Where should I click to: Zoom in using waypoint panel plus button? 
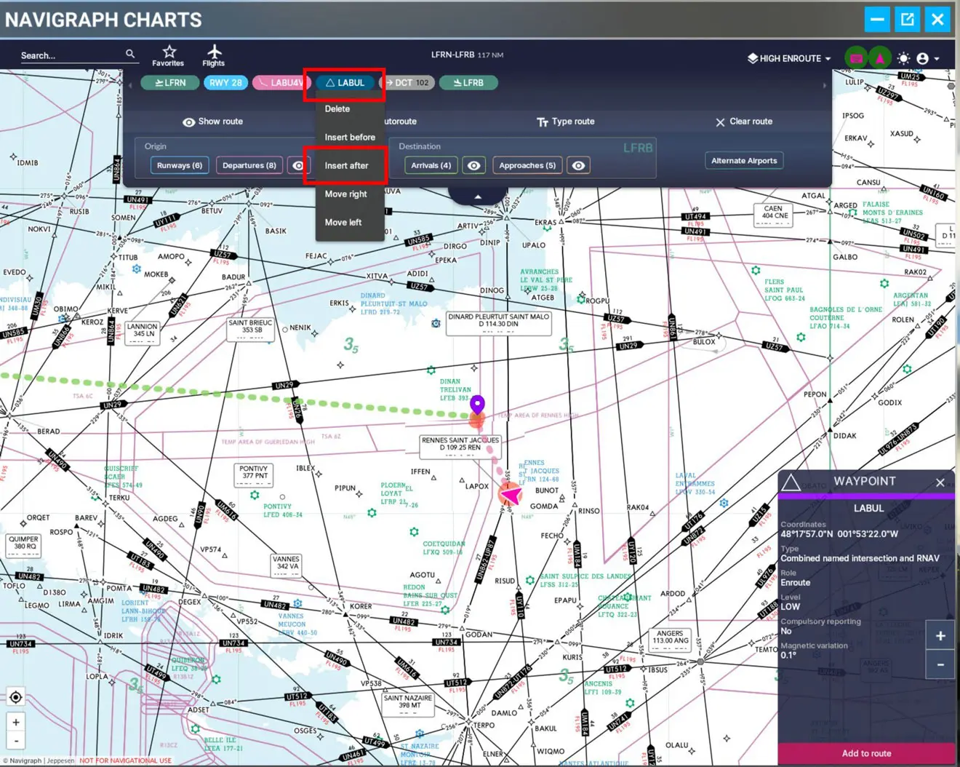pyautogui.click(x=940, y=636)
